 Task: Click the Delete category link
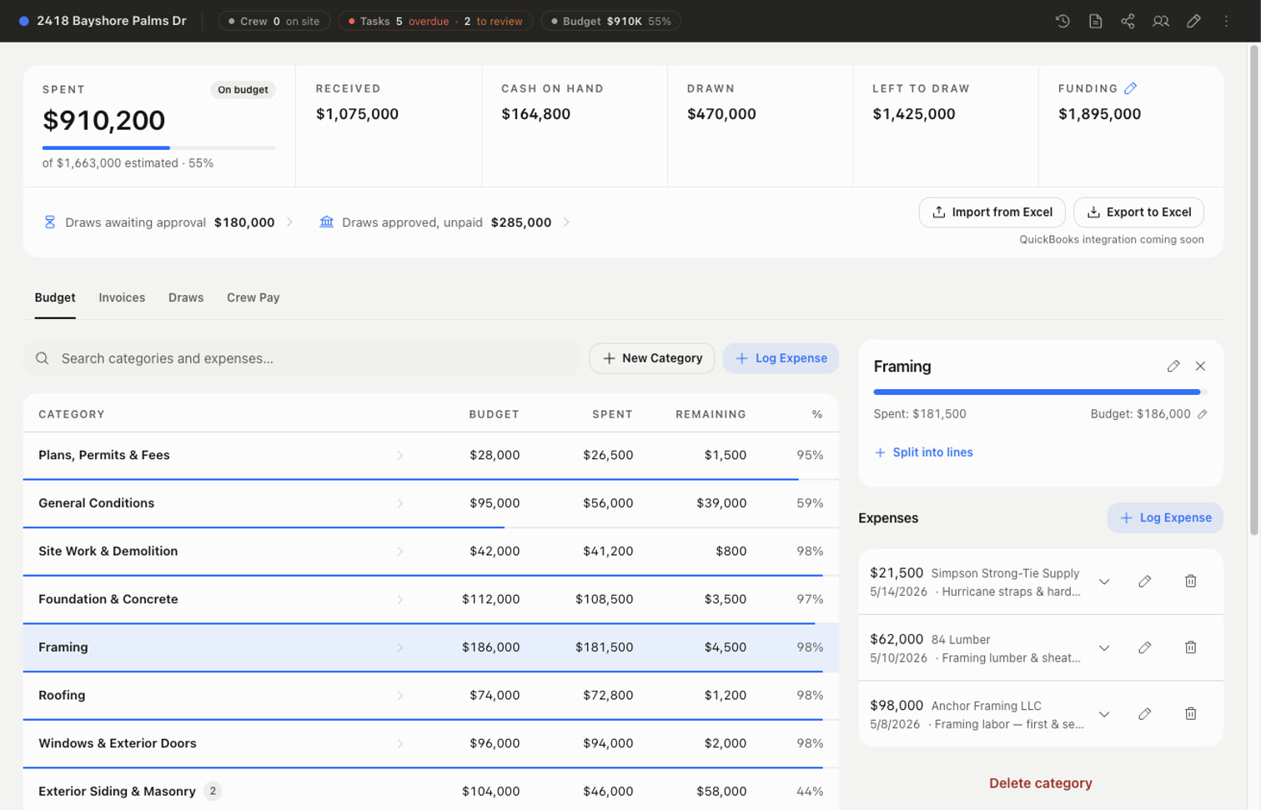[x=1040, y=783]
